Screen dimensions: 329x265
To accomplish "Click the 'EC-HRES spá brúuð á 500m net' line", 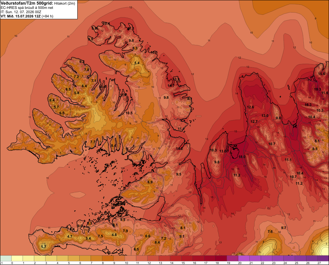I will (x=27, y=8).
